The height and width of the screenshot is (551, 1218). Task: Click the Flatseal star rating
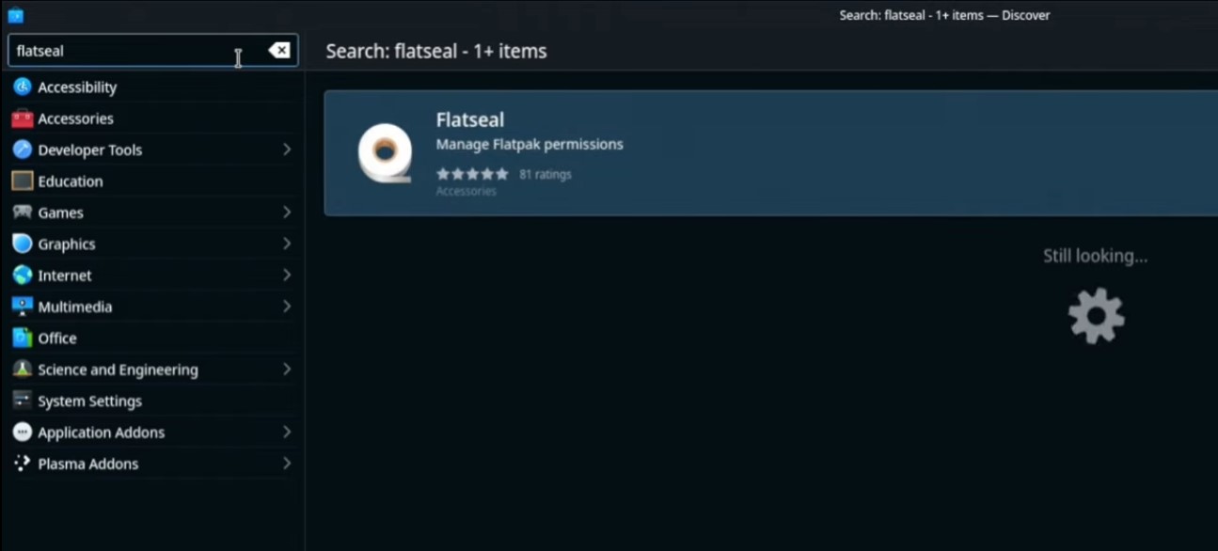click(472, 174)
